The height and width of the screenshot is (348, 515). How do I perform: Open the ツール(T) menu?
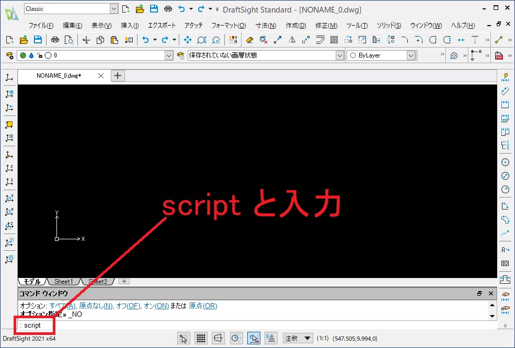point(357,25)
